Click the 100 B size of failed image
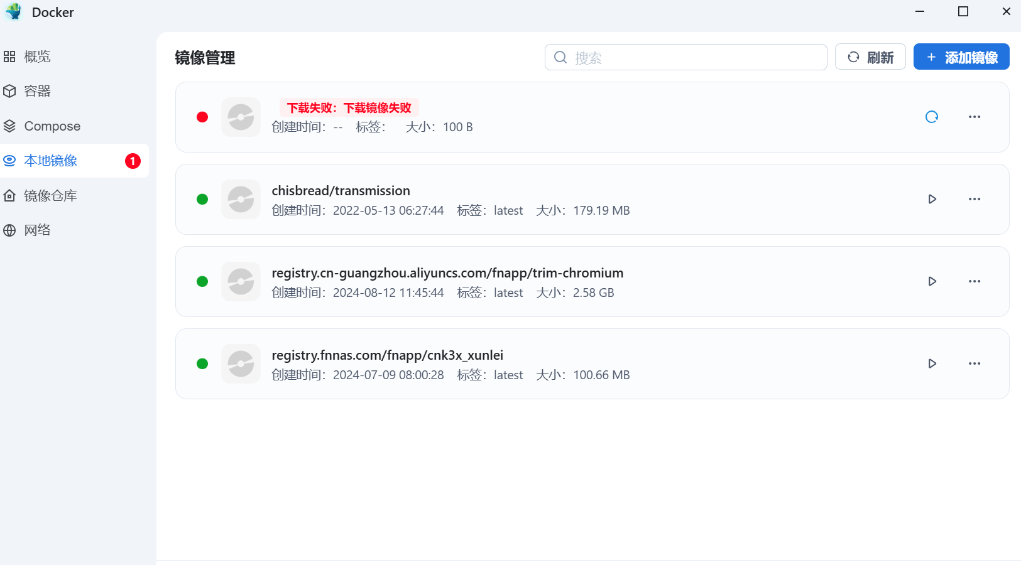The height and width of the screenshot is (565, 1021). click(x=457, y=127)
